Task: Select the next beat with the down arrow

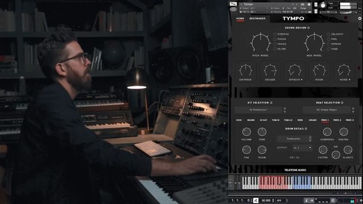Action: coord(353,112)
